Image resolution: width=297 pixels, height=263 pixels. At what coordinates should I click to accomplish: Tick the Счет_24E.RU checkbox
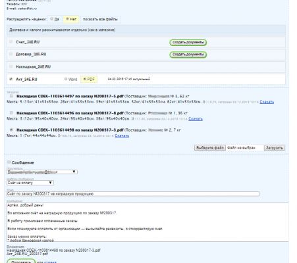pos(11,41)
